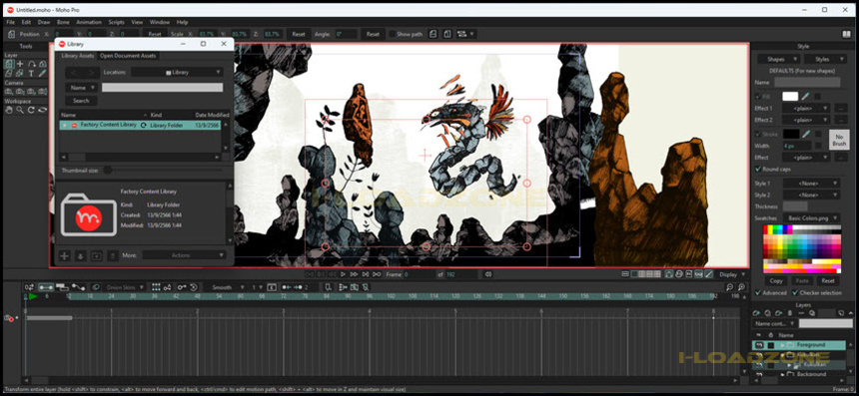859x396 pixels.
Task: Click the Fill color eyedropper in the Style panel
Action: (806, 97)
